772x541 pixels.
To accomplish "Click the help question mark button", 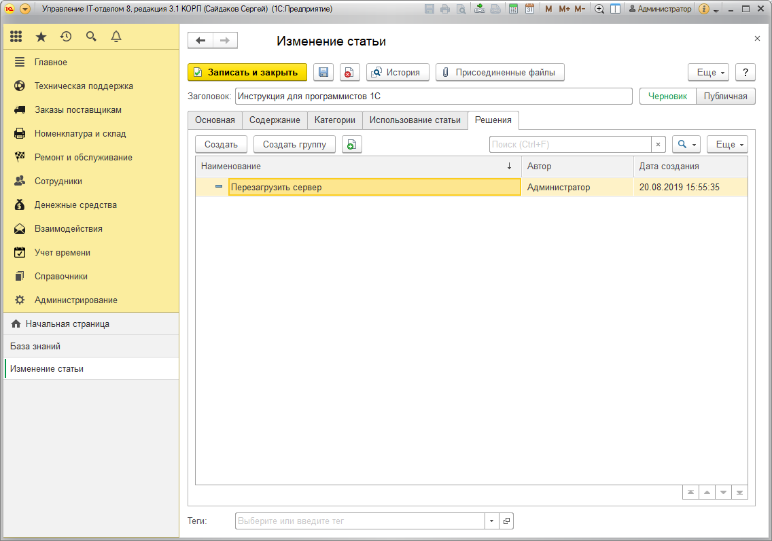I will [745, 72].
